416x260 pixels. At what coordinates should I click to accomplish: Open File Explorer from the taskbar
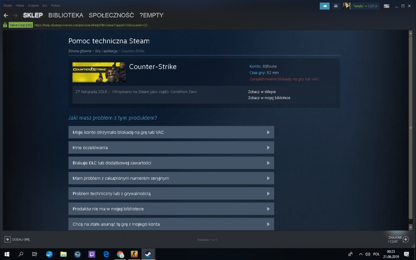click(x=63, y=254)
